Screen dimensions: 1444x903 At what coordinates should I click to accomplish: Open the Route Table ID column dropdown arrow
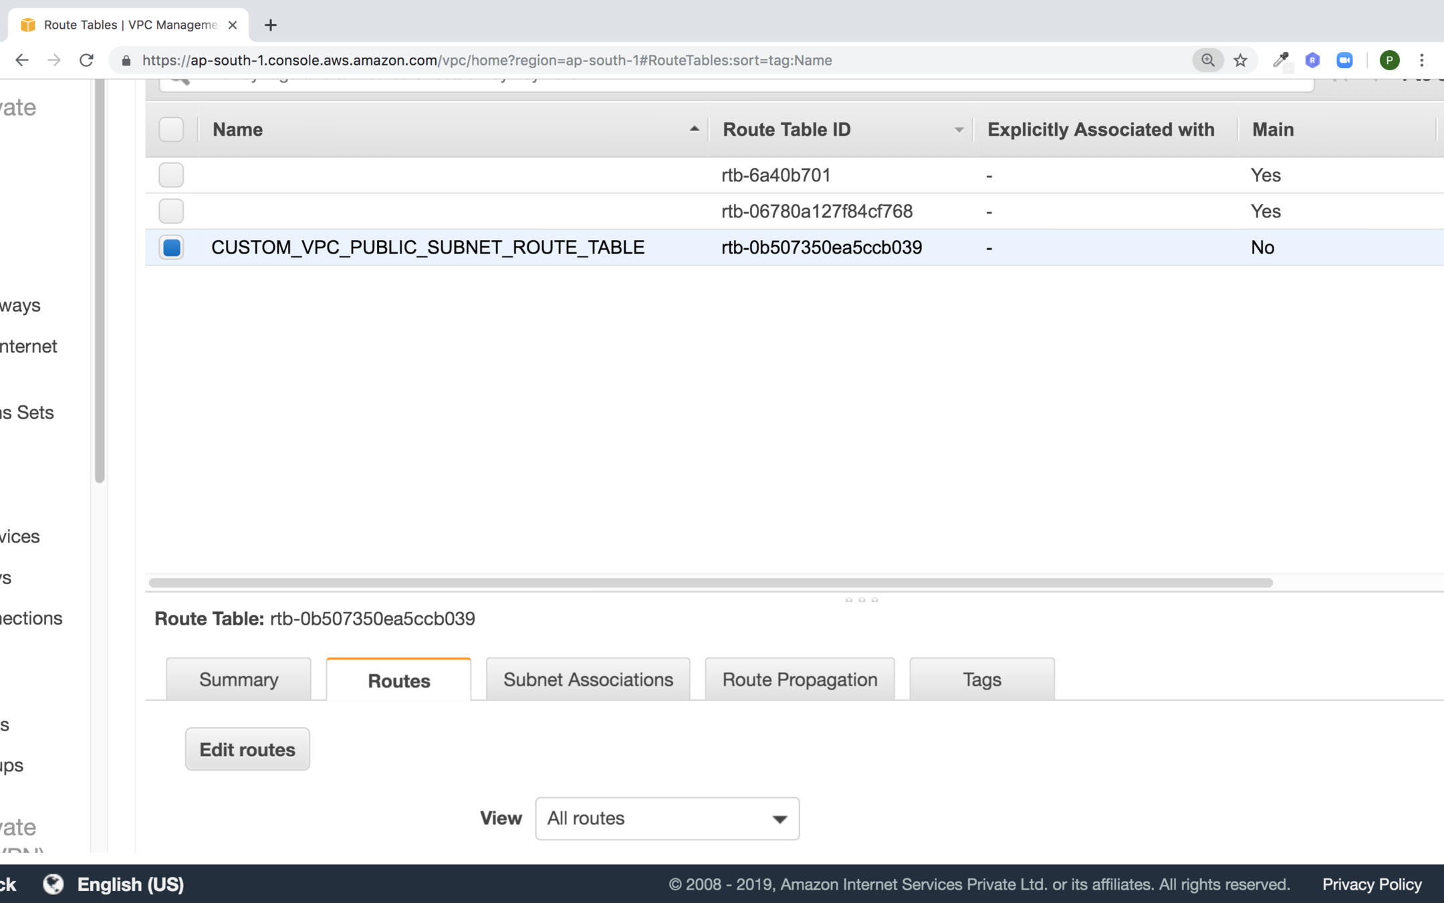pos(959,130)
